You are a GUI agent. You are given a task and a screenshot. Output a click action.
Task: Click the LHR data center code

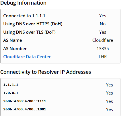pyautogui.click(x=103, y=57)
